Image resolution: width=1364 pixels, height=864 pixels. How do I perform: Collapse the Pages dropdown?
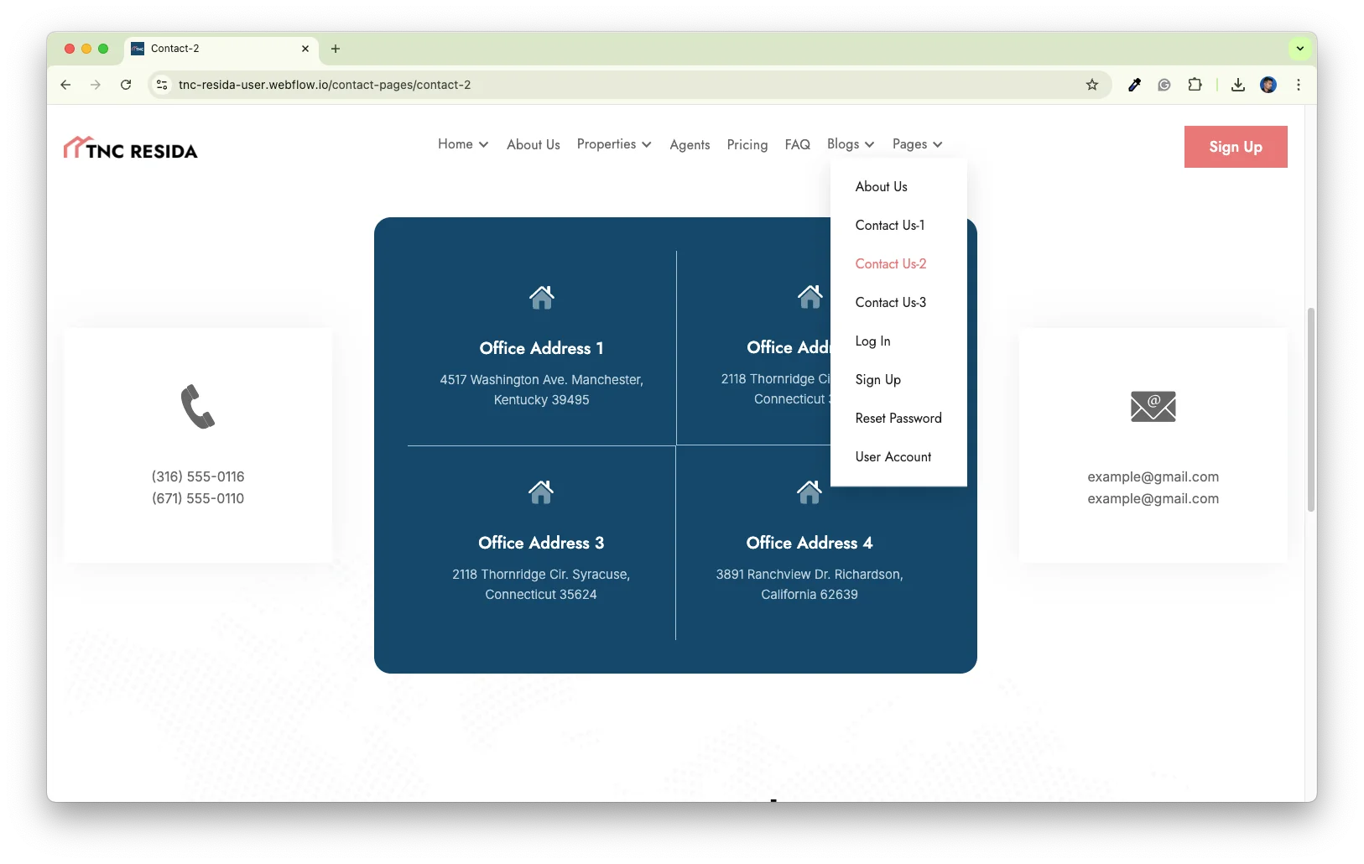point(917,144)
